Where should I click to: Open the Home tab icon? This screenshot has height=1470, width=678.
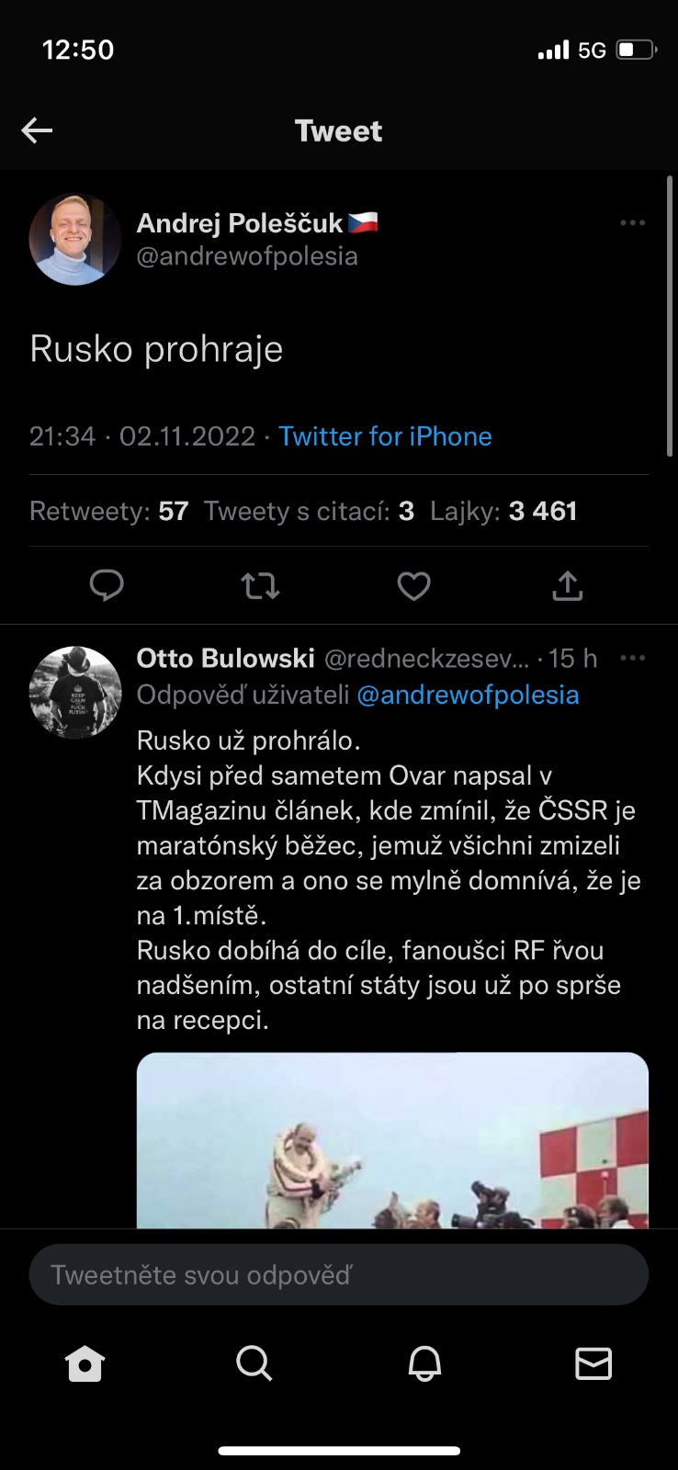pyautogui.click(x=85, y=1364)
